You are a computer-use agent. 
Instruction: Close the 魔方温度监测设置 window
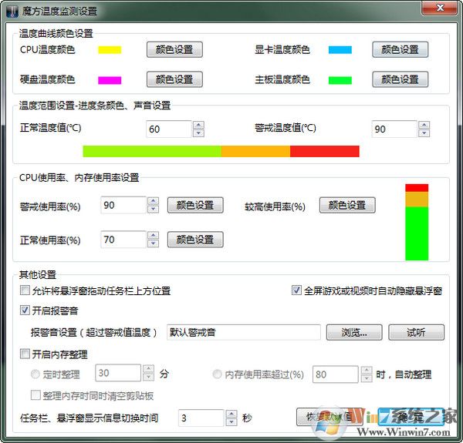click(440, 8)
